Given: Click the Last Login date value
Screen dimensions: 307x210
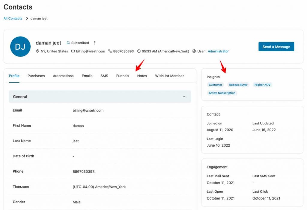Looking at the screenshot, I should tap(218, 145).
